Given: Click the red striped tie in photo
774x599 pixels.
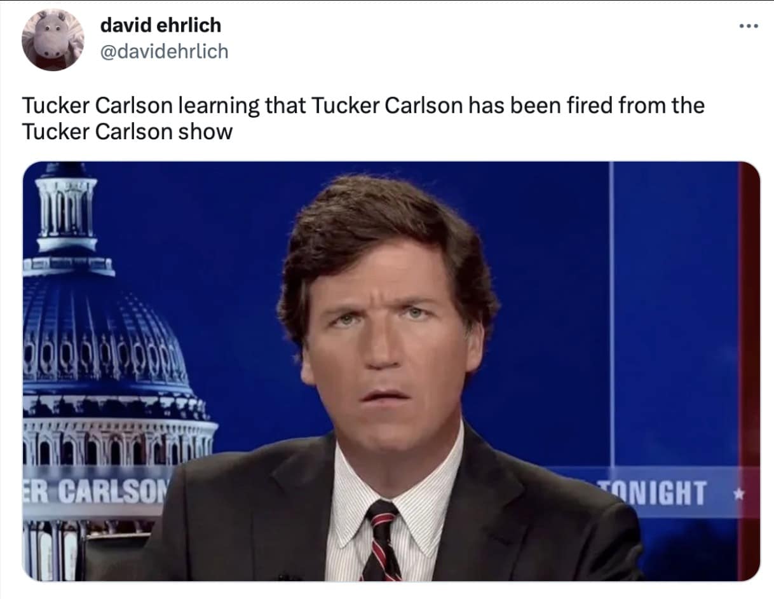Looking at the screenshot, I should (381, 540).
